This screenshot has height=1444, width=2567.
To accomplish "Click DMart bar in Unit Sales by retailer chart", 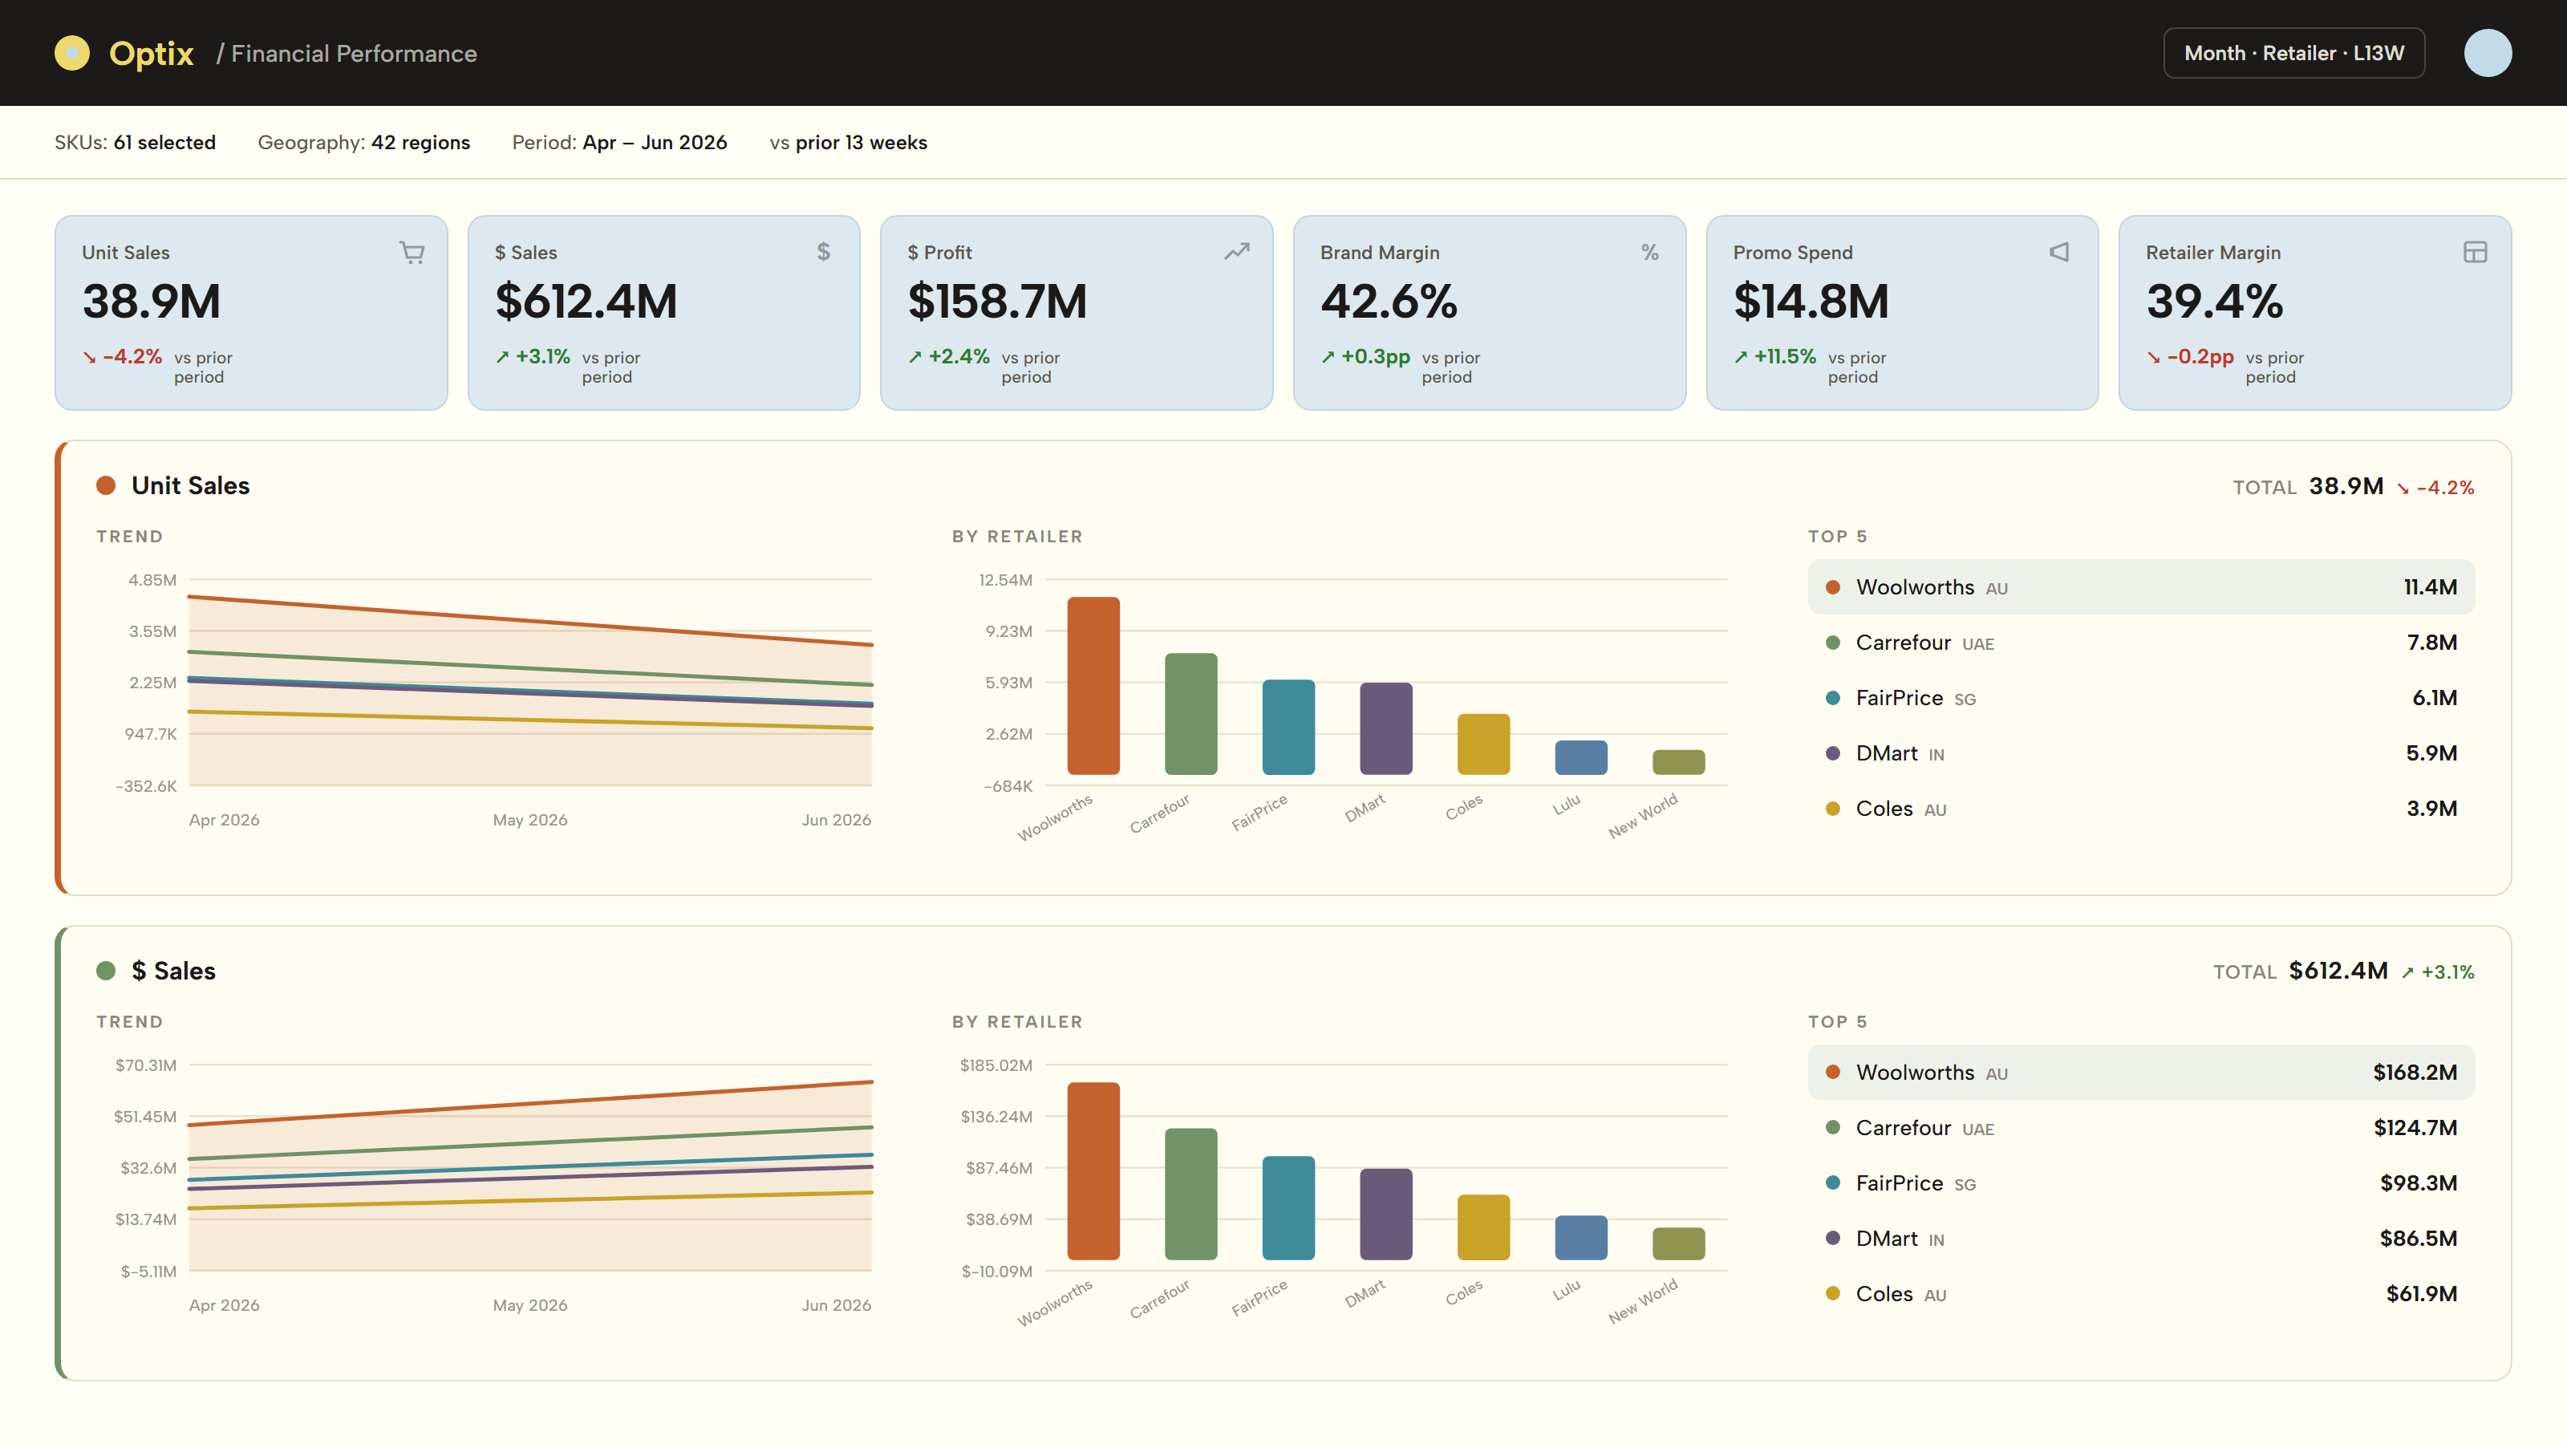I will pos(1386,728).
